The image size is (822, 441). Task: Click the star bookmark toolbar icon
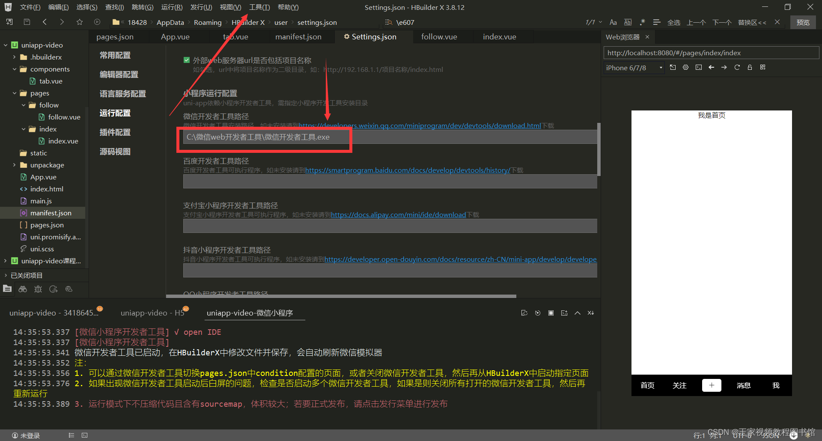pos(80,22)
